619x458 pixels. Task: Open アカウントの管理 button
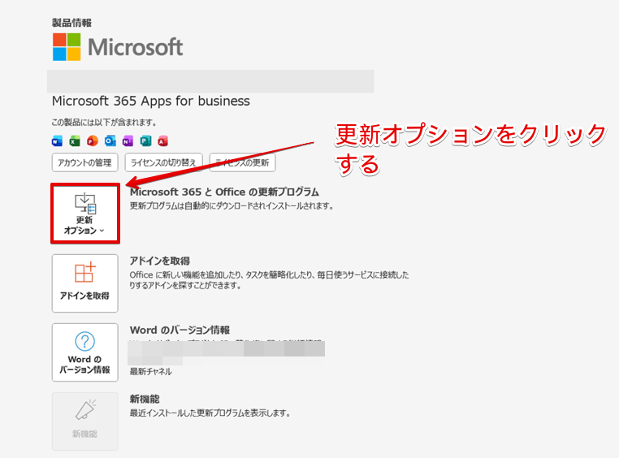click(x=84, y=162)
